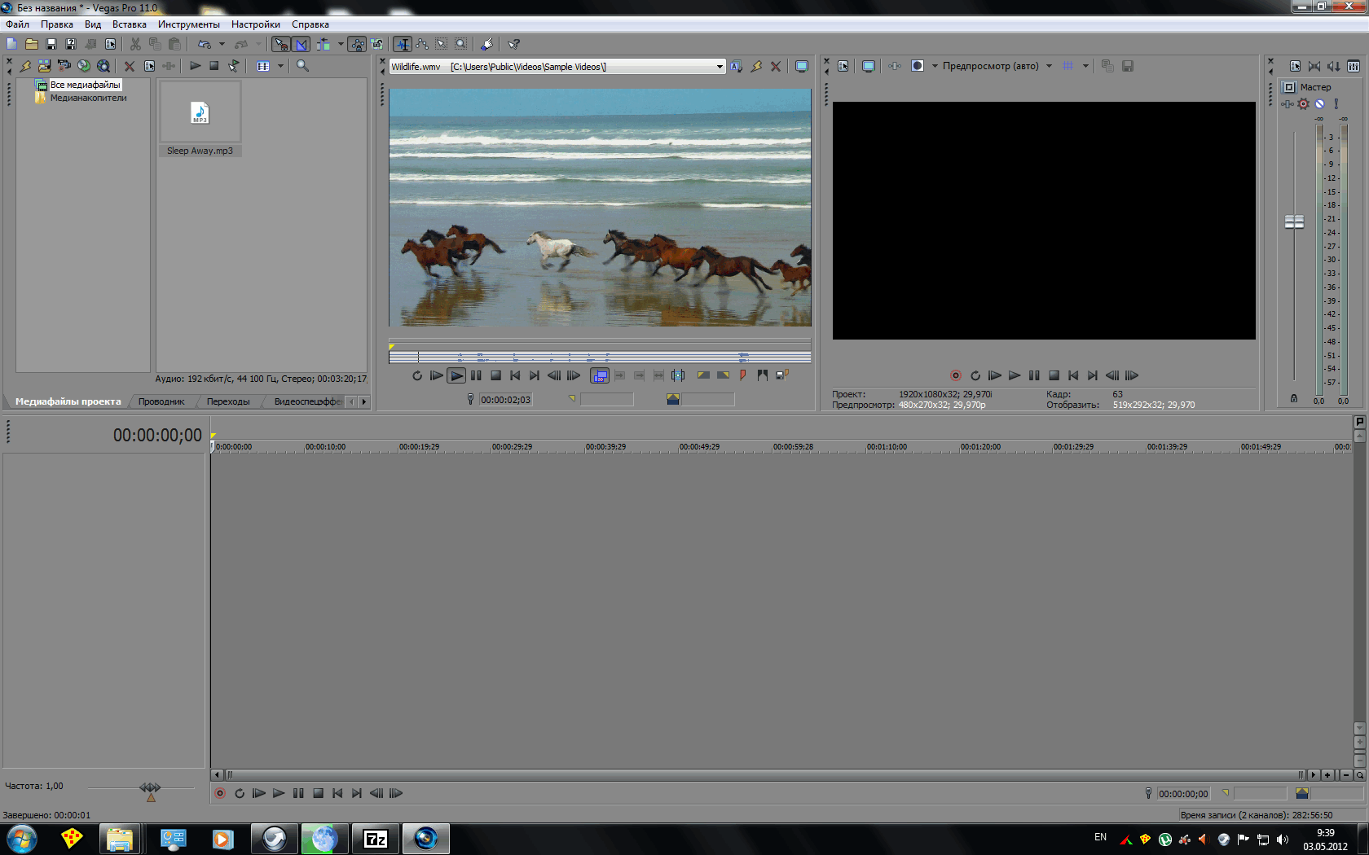Open the Wildlife.wmv trimmer file dropdown
This screenshot has width=1369, height=855.
pyautogui.click(x=720, y=67)
